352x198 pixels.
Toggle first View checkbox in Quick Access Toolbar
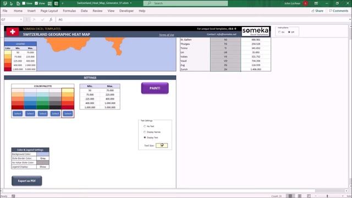pos(24,3)
